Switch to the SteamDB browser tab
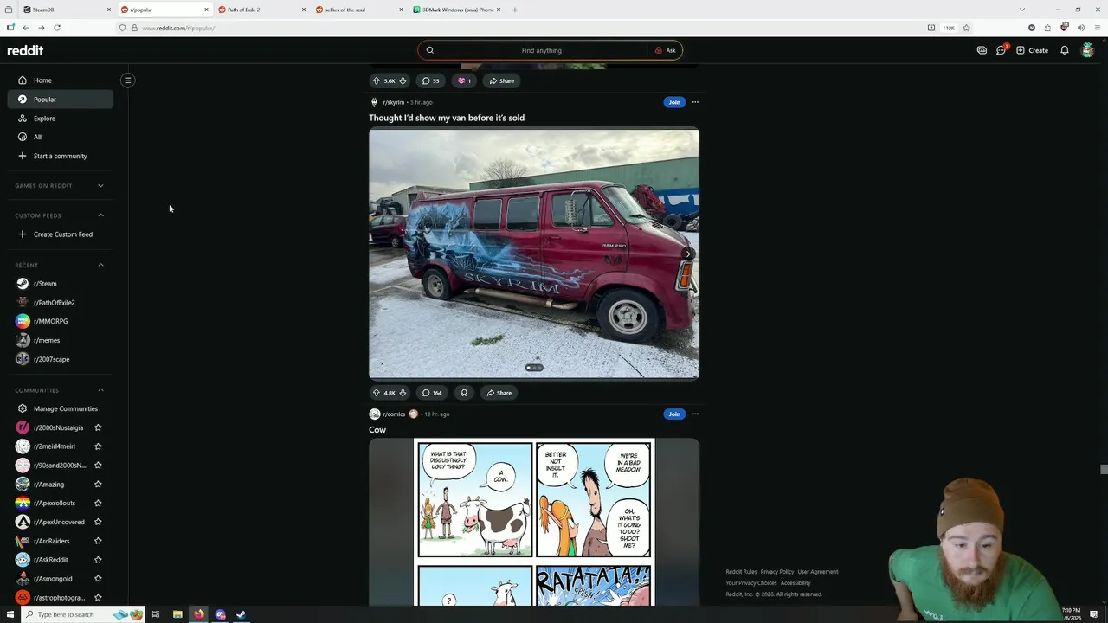This screenshot has height=623, width=1108. pyautogui.click(x=65, y=10)
